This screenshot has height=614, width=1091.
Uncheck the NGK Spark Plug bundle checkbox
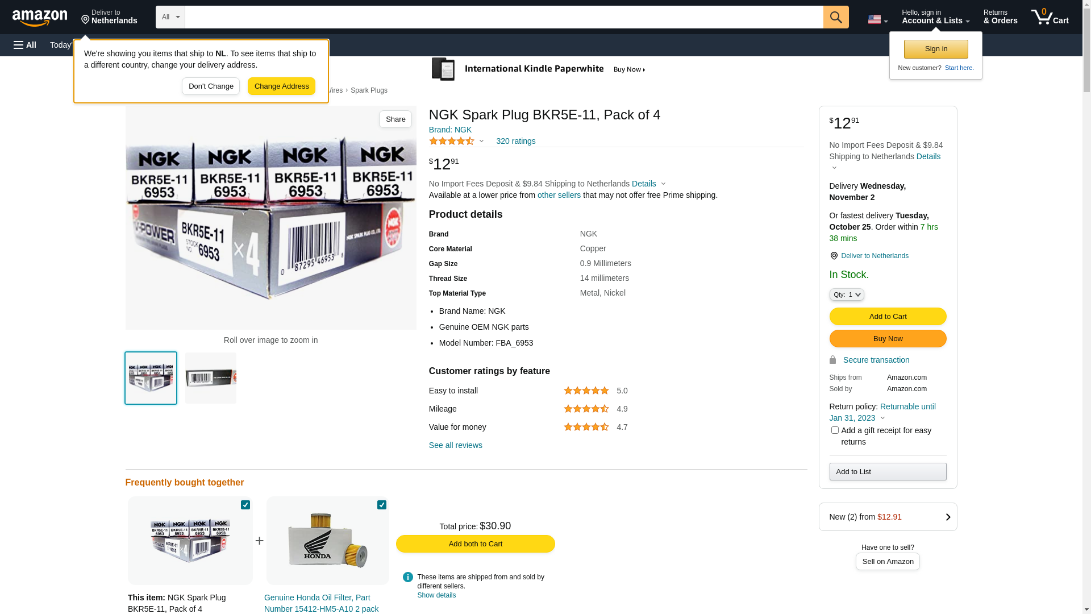click(x=245, y=505)
